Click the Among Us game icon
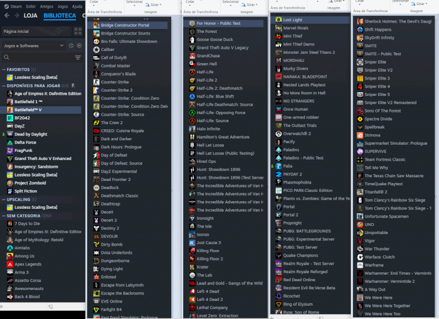Image resolution: width=439 pixels, height=319 pixels. pyautogui.click(x=10, y=256)
